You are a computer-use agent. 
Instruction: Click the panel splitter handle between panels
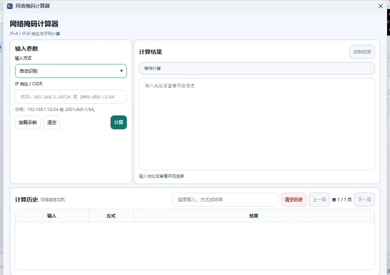(133, 112)
